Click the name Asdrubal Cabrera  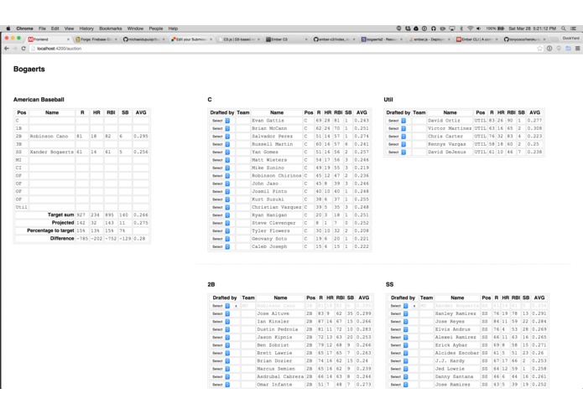tap(280, 376)
